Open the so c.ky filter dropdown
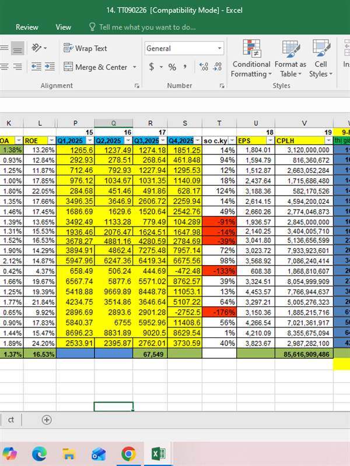 (232, 140)
